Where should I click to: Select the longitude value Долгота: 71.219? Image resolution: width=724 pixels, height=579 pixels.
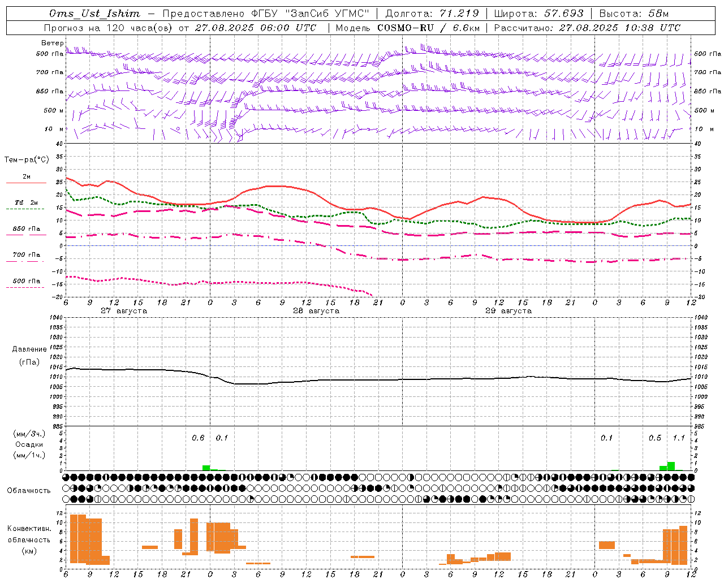click(x=432, y=14)
